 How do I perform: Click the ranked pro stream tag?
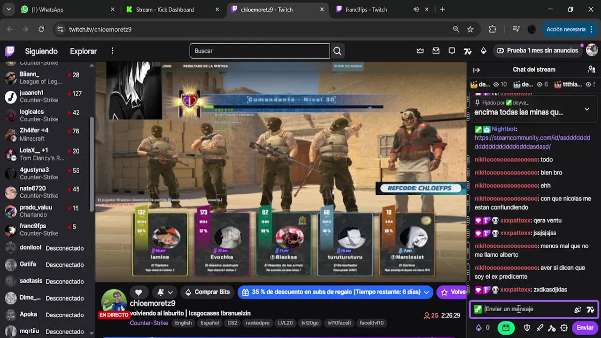point(257,323)
